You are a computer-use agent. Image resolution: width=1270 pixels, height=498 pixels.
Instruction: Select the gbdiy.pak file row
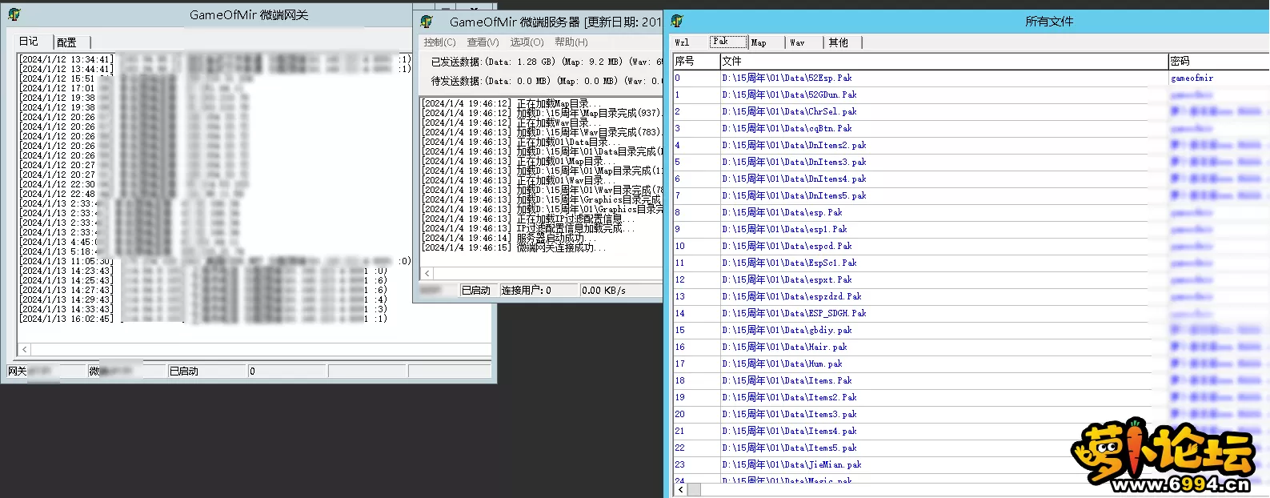pyautogui.click(x=971, y=330)
